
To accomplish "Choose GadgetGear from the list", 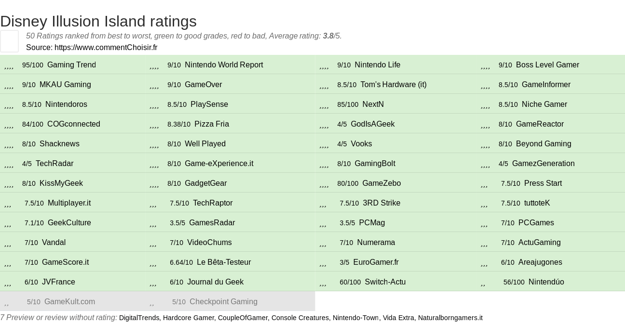I will click(205, 183).
